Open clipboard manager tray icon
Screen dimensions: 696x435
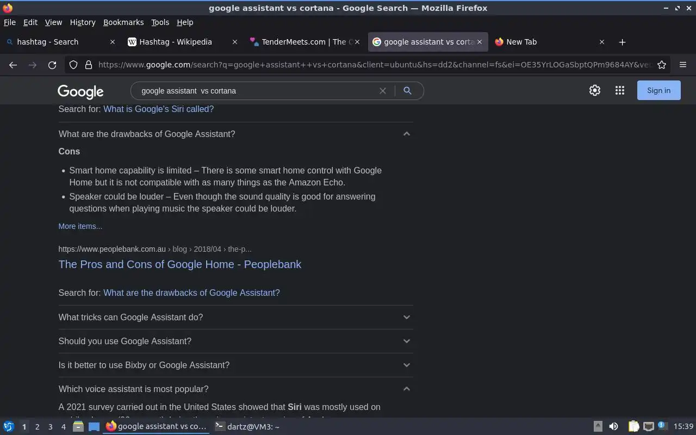(x=633, y=427)
